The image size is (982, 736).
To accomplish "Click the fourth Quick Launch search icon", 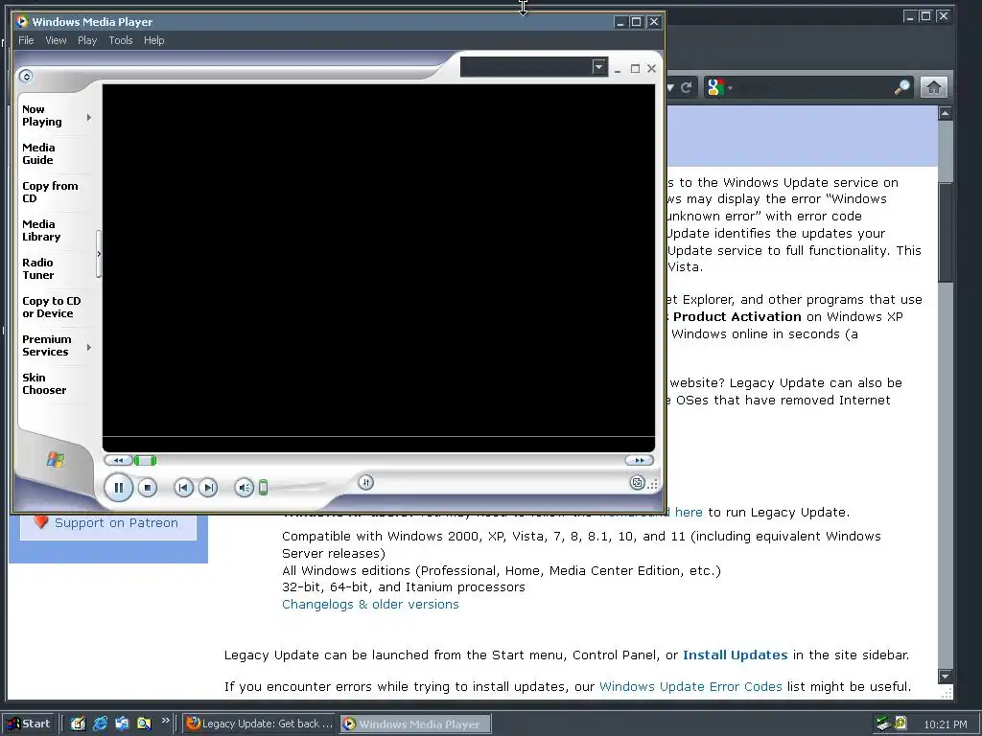I will point(144,724).
